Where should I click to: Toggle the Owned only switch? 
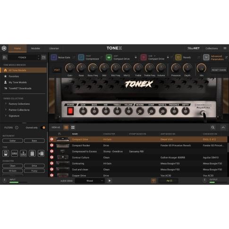tap(43, 127)
